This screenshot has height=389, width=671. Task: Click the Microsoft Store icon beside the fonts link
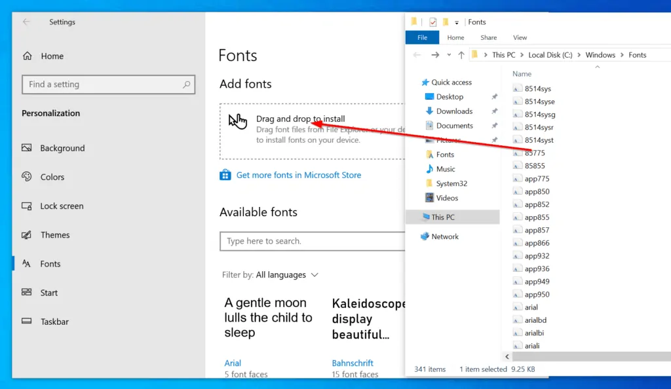click(225, 175)
